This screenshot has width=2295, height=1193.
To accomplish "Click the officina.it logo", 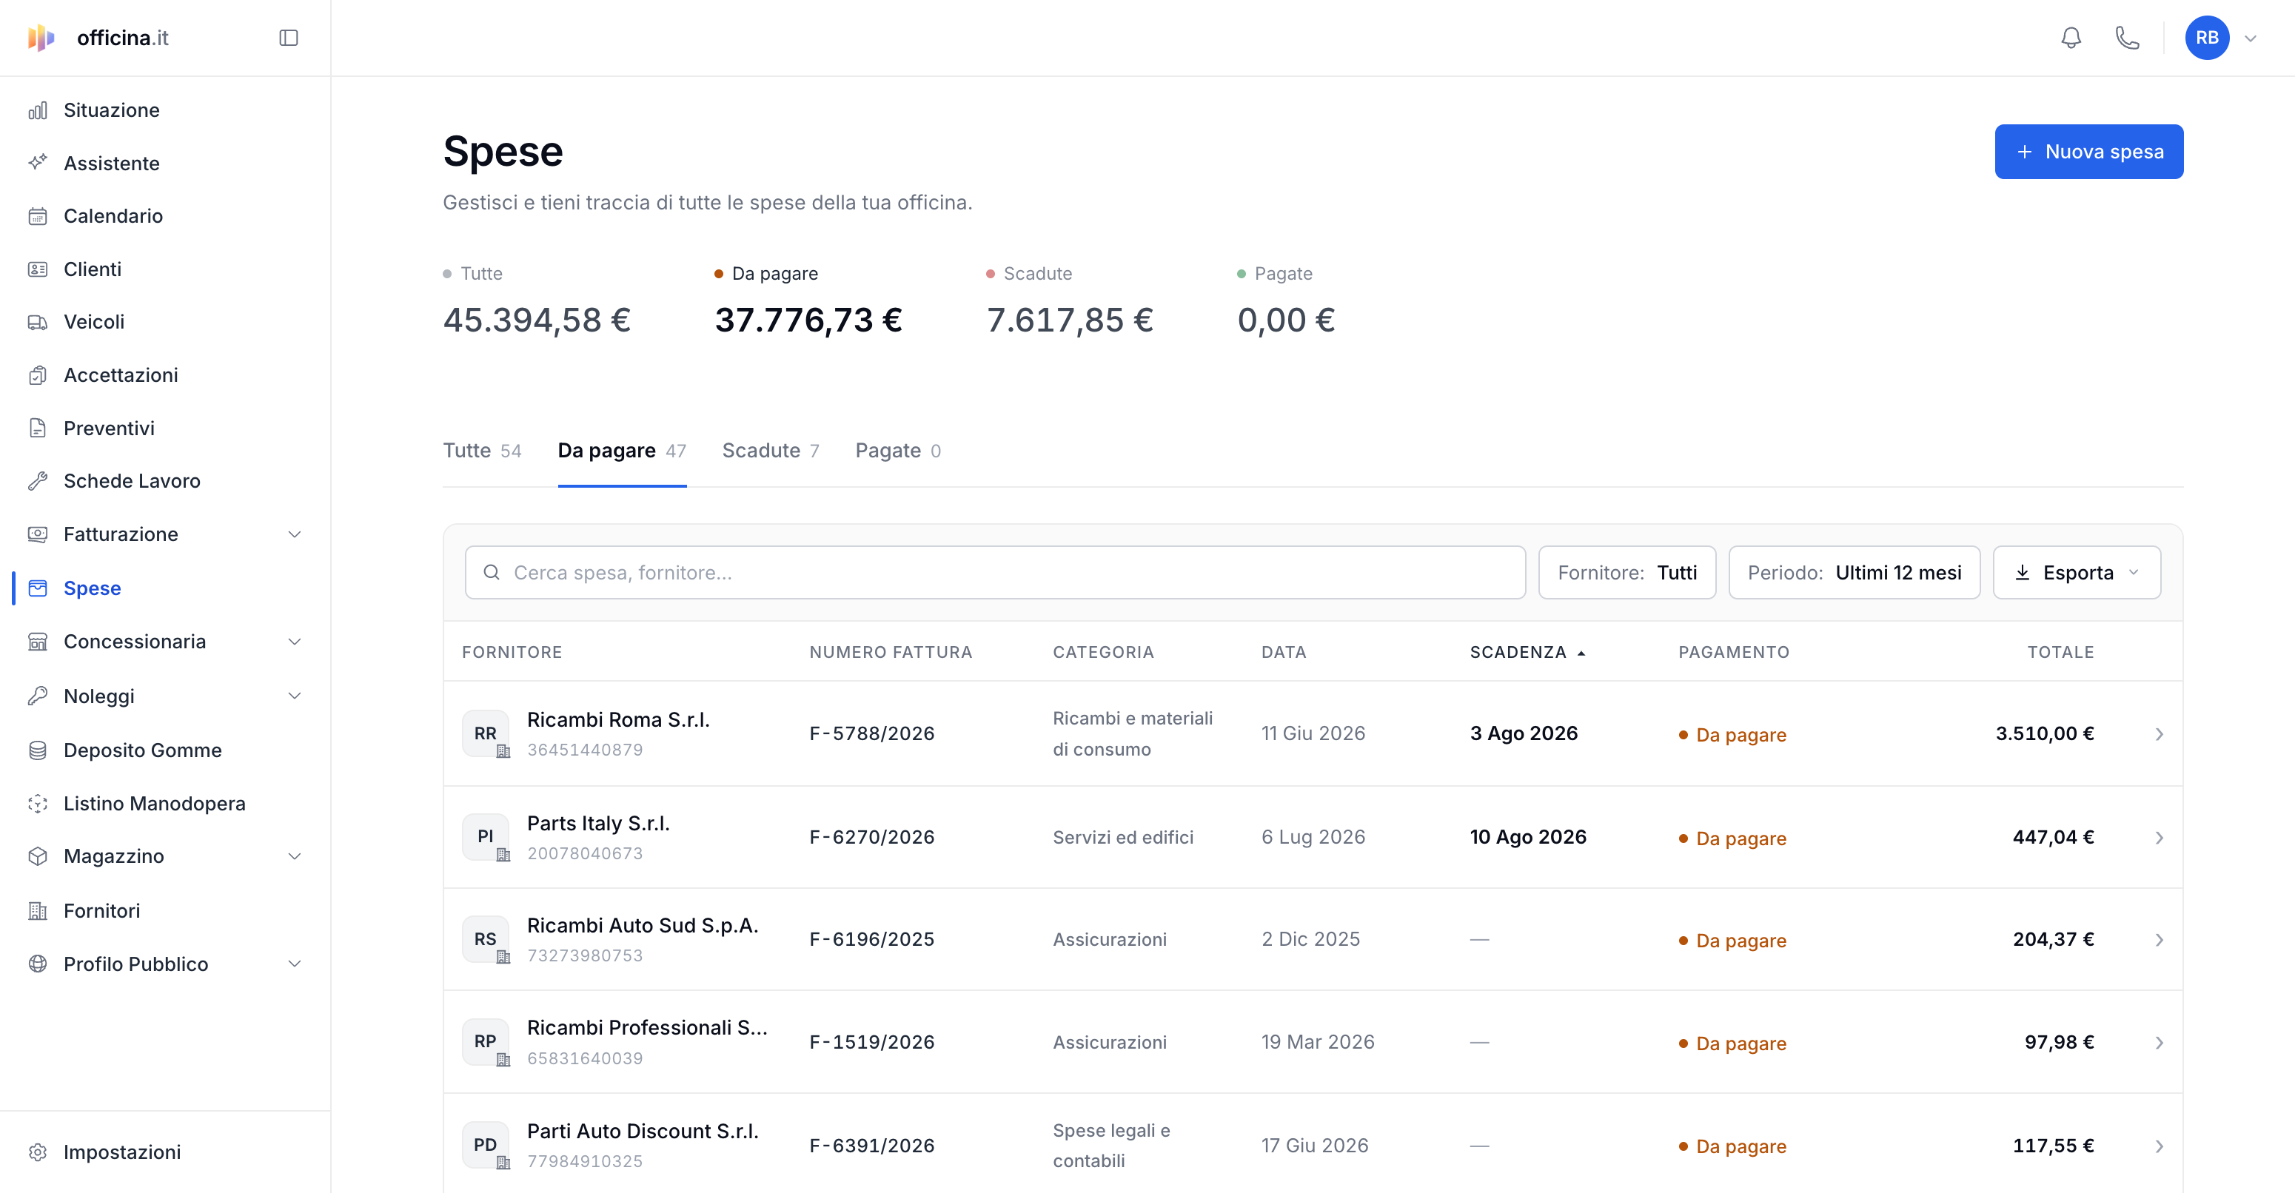I will (x=98, y=38).
